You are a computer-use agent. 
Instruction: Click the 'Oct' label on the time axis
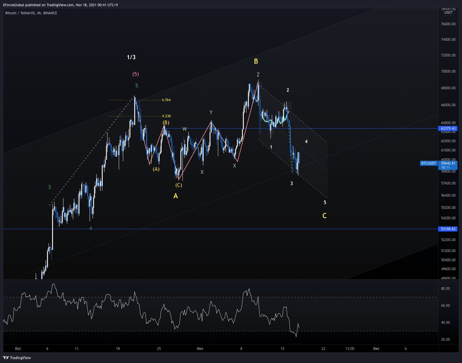click(x=17, y=348)
